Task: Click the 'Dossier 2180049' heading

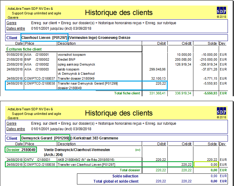Action: point(21,150)
